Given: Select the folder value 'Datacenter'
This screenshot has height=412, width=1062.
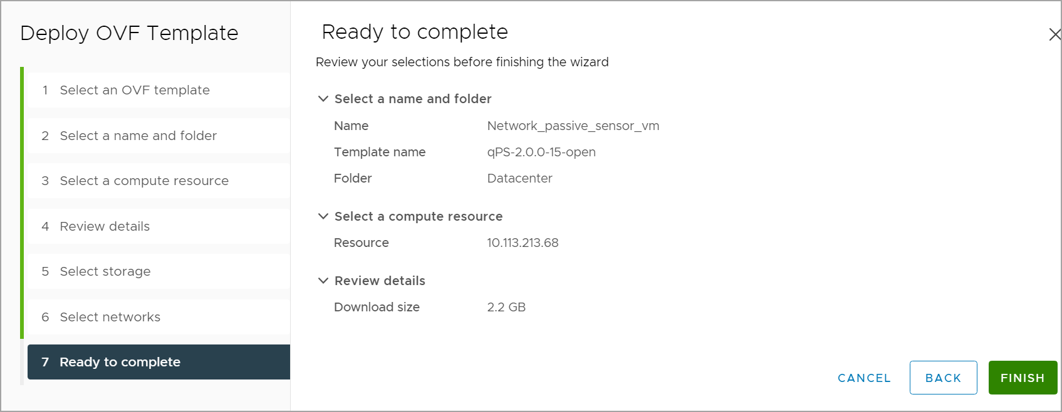Looking at the screenshot, I should coord(519,178).
